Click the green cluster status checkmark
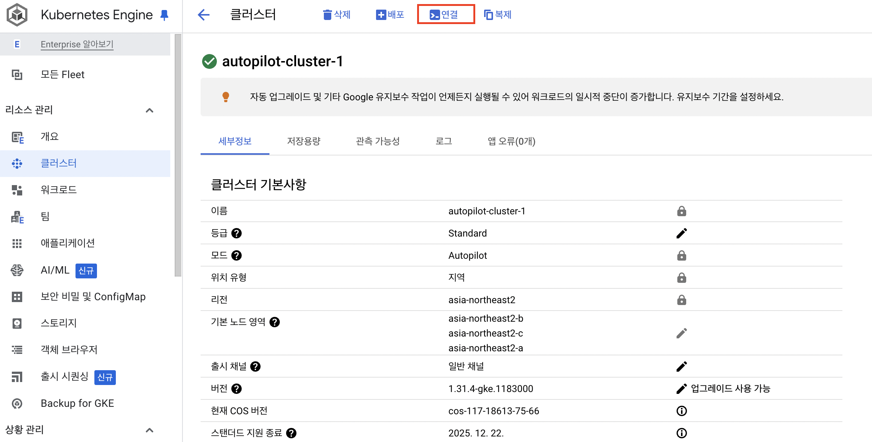The width and height of the screenshot is (872, 442). pos(209,61)
